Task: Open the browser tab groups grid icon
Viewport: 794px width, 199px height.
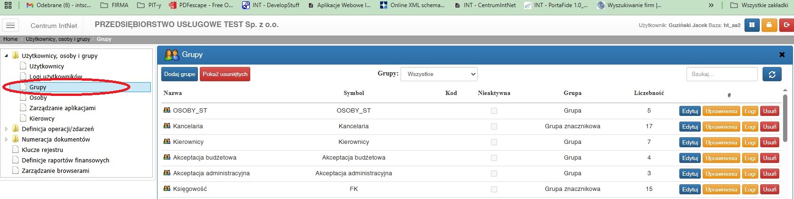Action: (8, 5)
